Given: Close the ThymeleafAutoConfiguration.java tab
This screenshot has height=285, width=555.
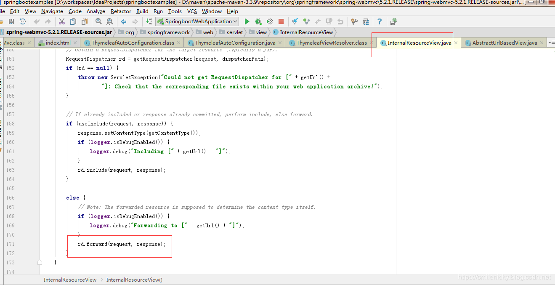Looking at the screenshot, I should (280, 43).
